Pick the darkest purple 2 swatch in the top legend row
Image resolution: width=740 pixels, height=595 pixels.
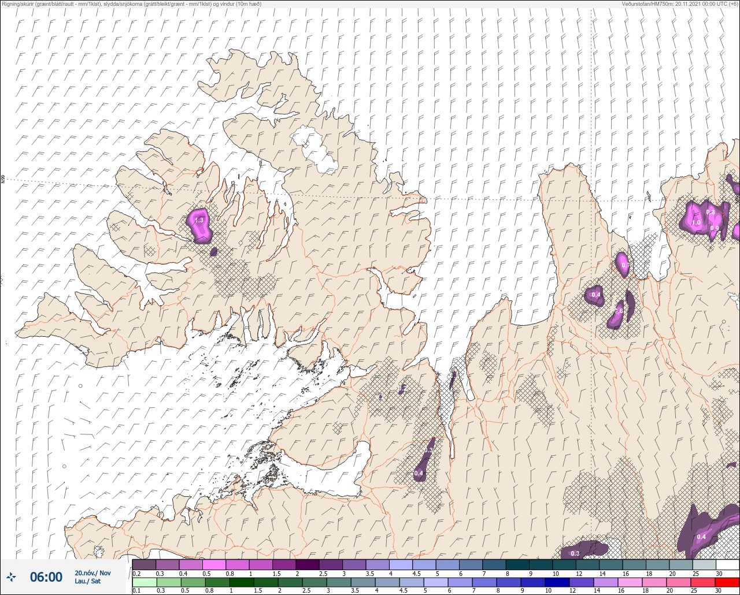point(307,564)
